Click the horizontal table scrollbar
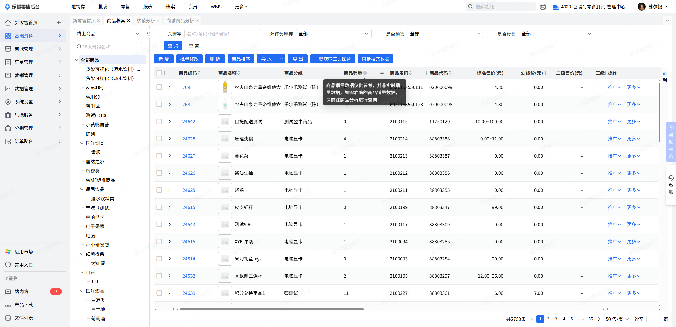Screen dimensions: 676x327 click(271, 309)
